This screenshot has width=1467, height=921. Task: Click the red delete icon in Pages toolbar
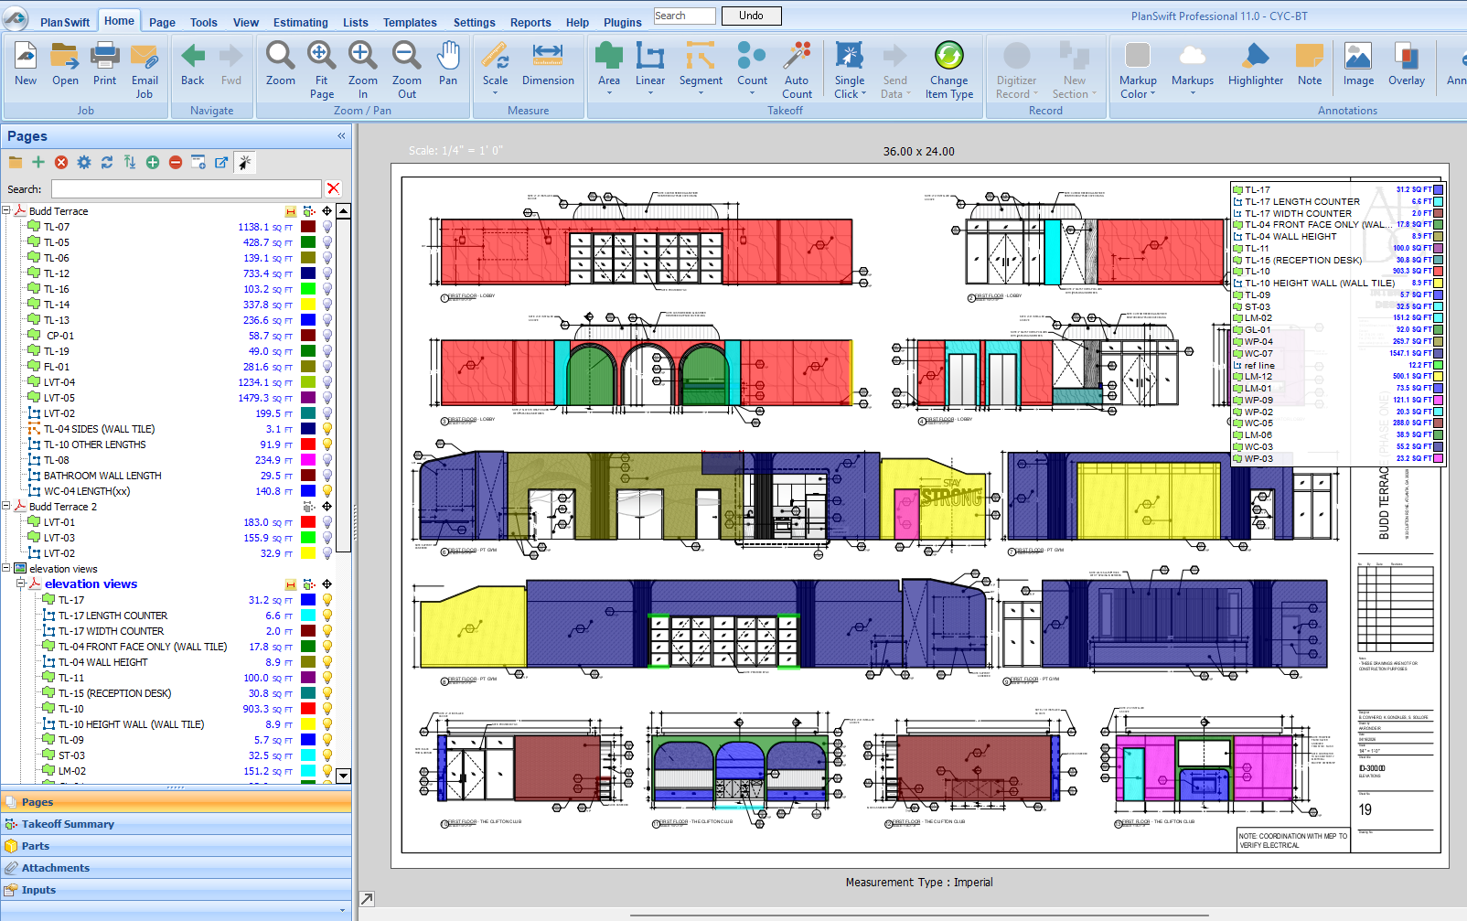pyautogui.click(x=61, y=162)
